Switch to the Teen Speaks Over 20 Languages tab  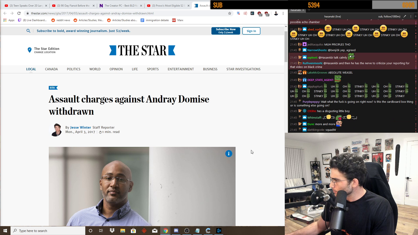click(26, 5)
